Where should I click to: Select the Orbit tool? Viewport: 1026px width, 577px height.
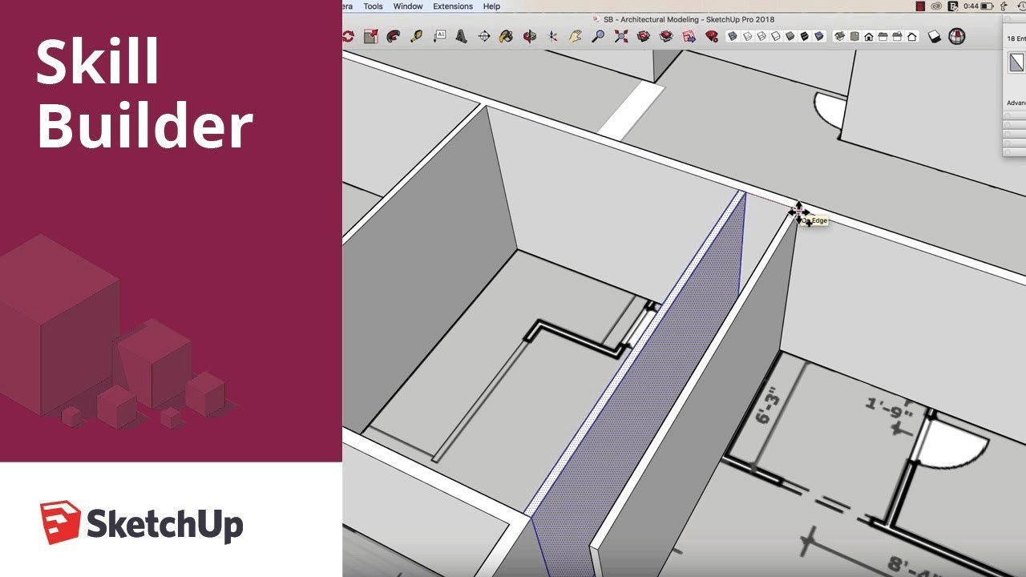(x=530, y=36)
